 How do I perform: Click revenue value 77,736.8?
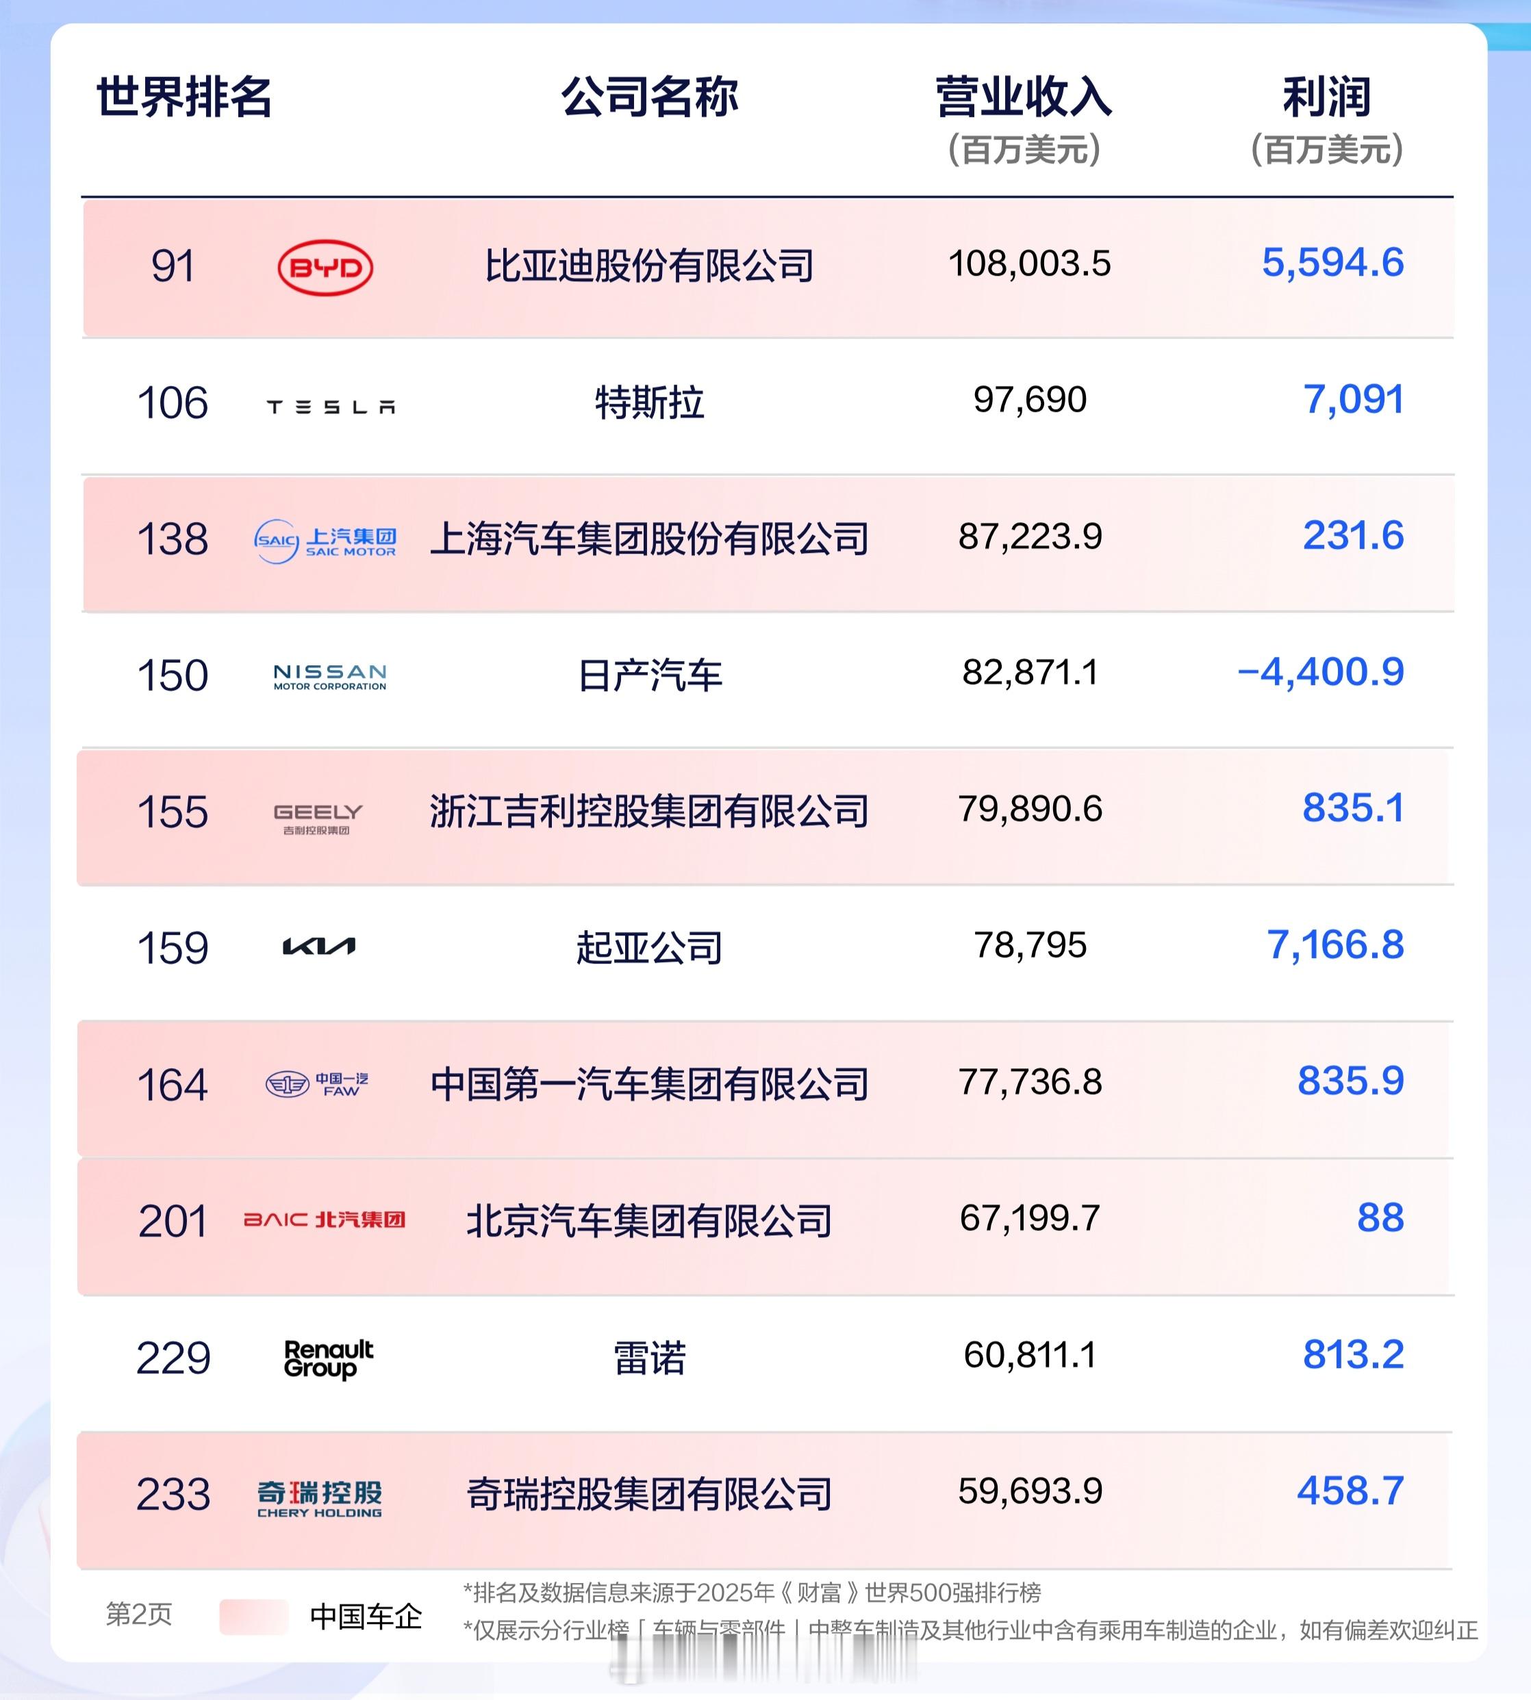click(x=1030, y=1082)
